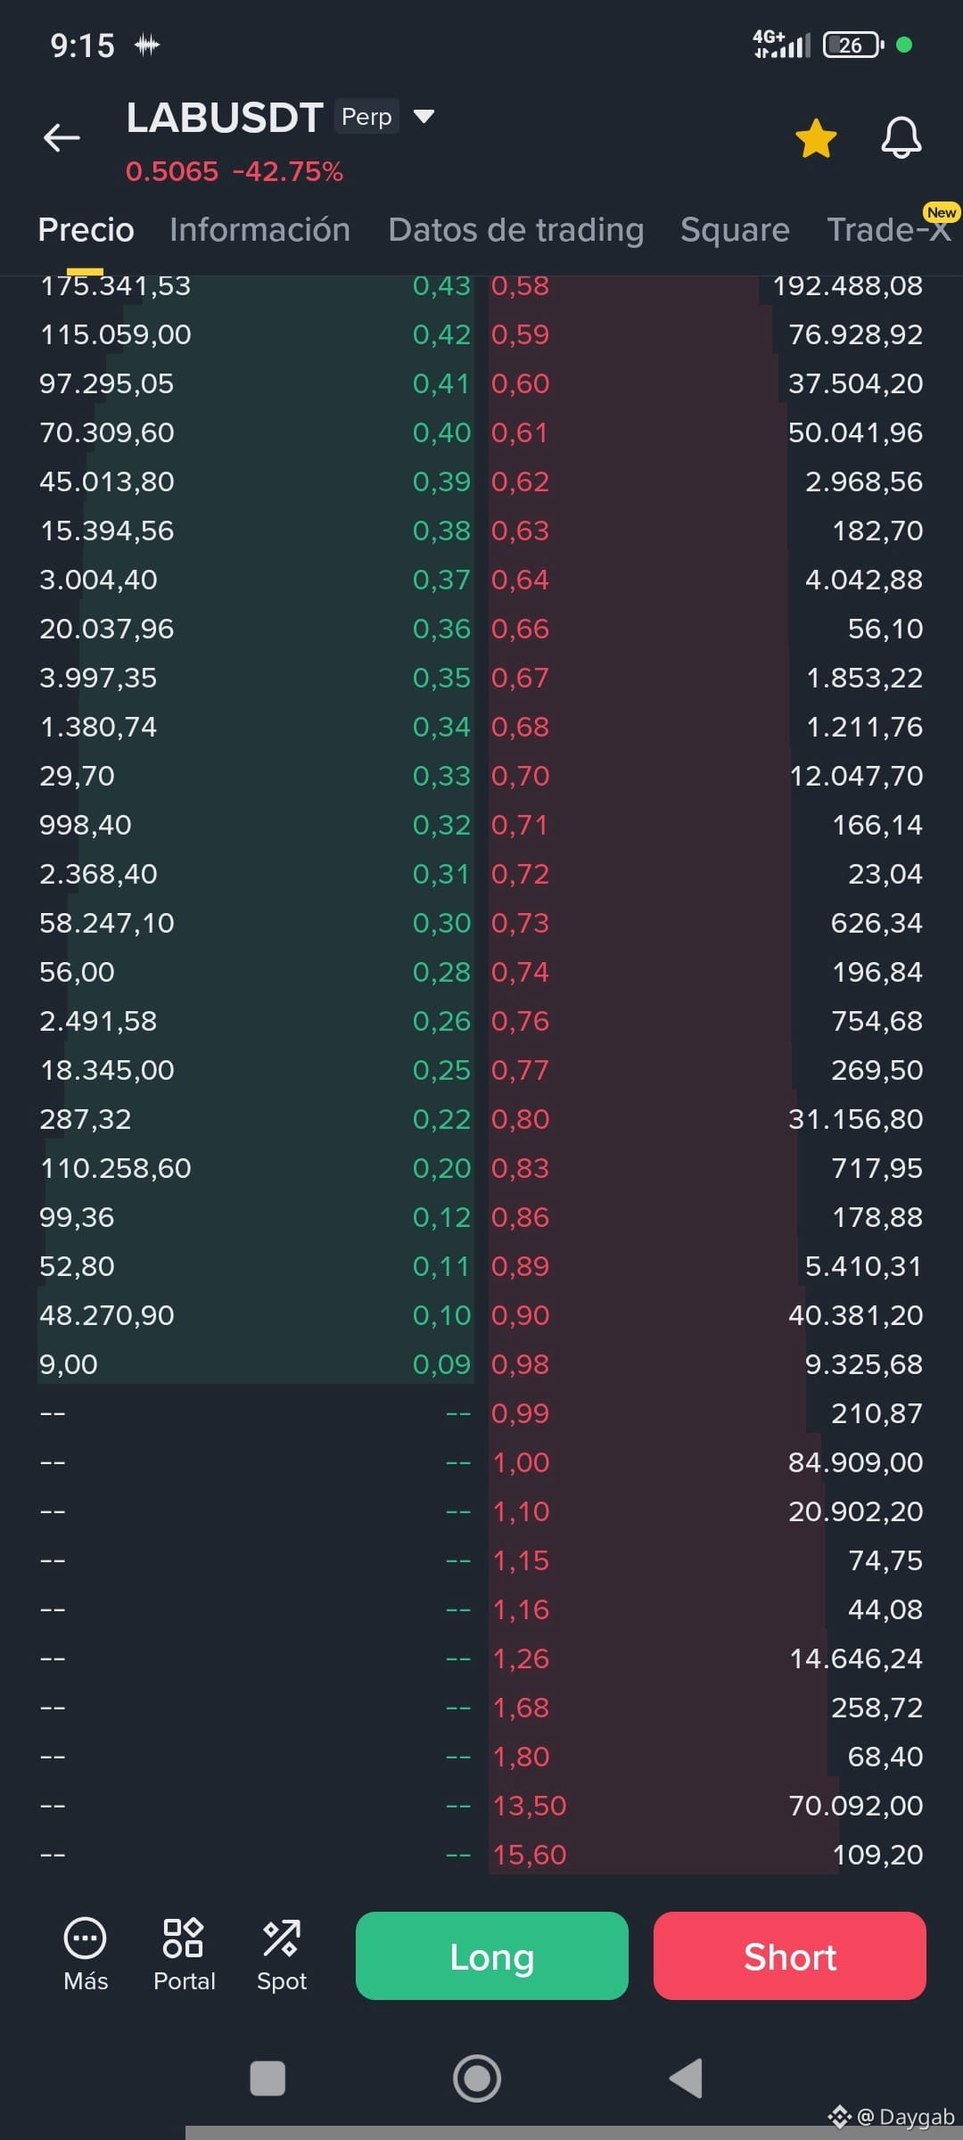Select the Precio tab
The image size is (963, 2140).
(86, 230)
